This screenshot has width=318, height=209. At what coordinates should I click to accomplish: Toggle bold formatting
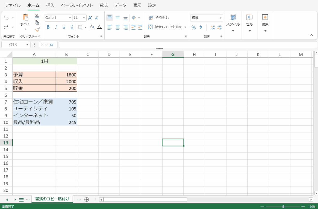[x=48, y=27]
